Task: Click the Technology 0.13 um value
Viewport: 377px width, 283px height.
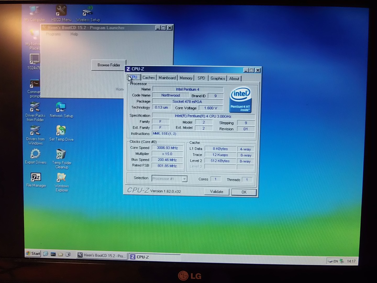Action: (x=161, y=107)
